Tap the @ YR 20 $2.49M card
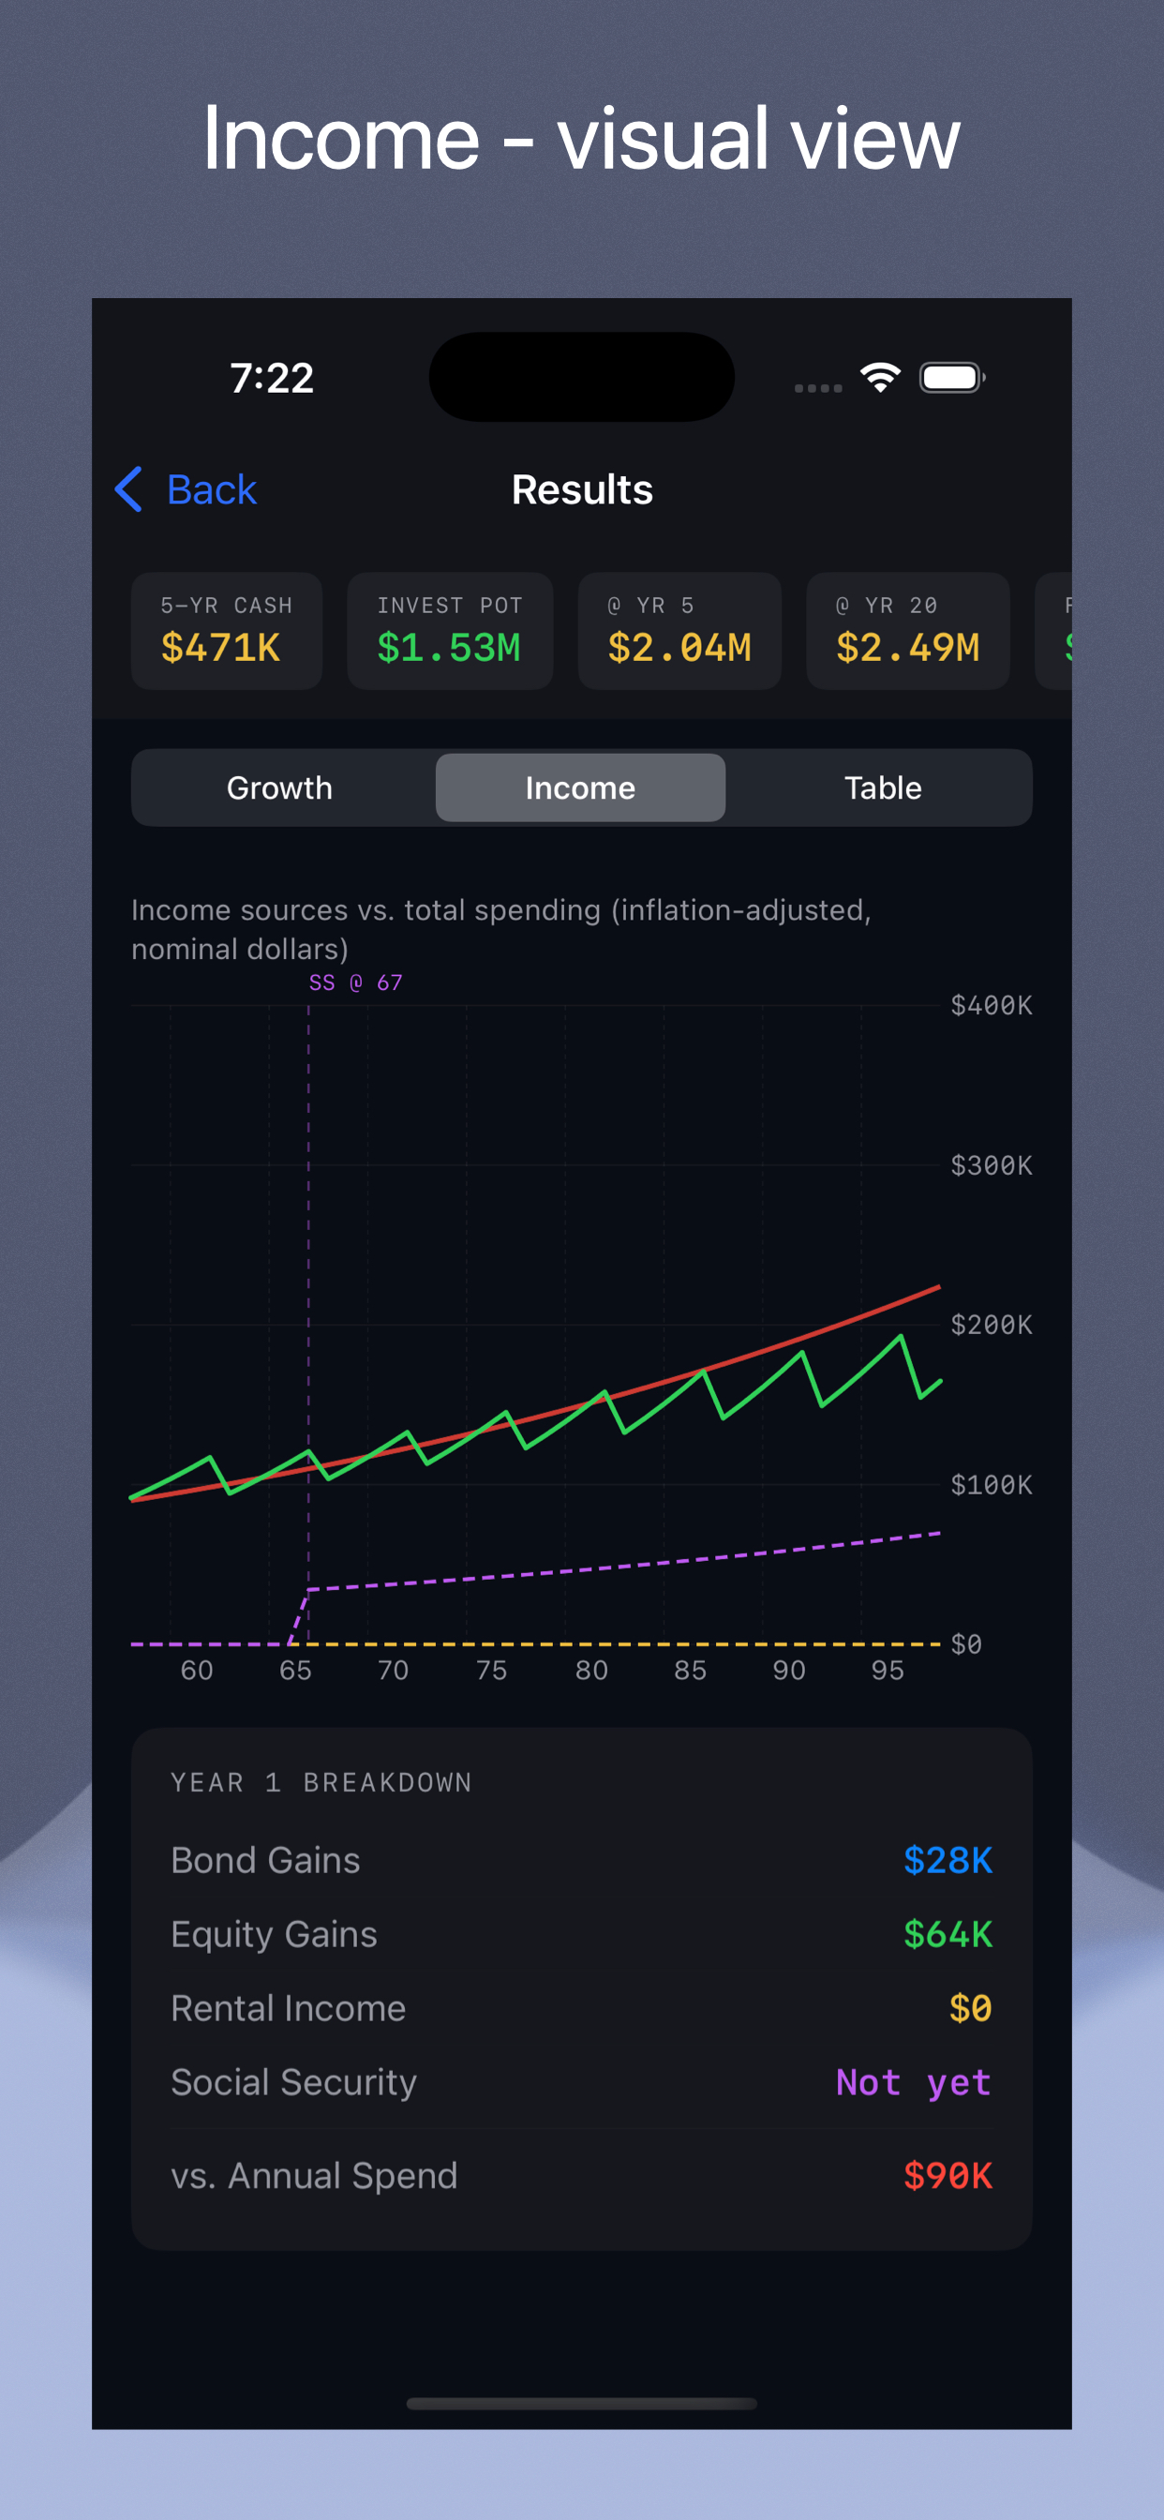 click(908, 631)
